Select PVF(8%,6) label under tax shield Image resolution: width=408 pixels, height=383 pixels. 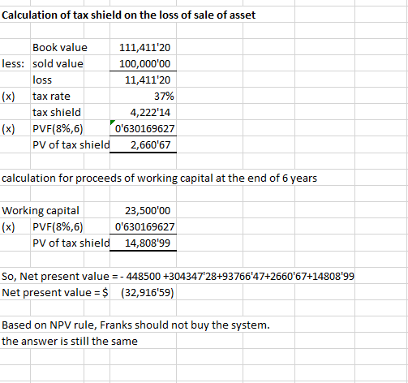(x=58, y=129)
